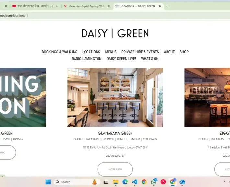Open the SHOP page
Screen dimensions: 230x187
[x=184, y=52]
